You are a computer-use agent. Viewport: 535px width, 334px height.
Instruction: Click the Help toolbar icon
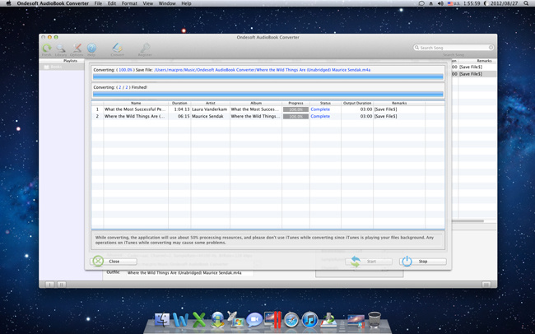click(x=91, y=48)
